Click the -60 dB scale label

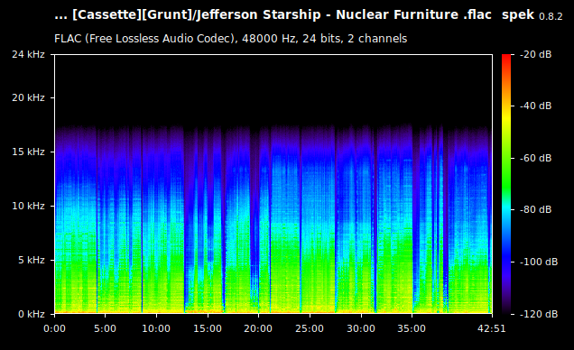click(535, 158)
